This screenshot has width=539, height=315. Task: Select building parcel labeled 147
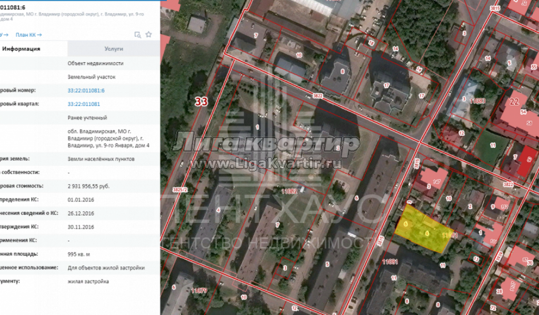tap(436, 181)
